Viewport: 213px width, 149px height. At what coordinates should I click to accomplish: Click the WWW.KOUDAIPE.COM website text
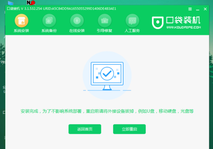(x=184, y=27)
